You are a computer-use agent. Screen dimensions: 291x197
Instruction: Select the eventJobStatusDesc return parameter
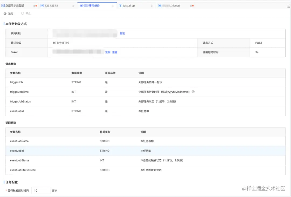[x=23, y=170]
